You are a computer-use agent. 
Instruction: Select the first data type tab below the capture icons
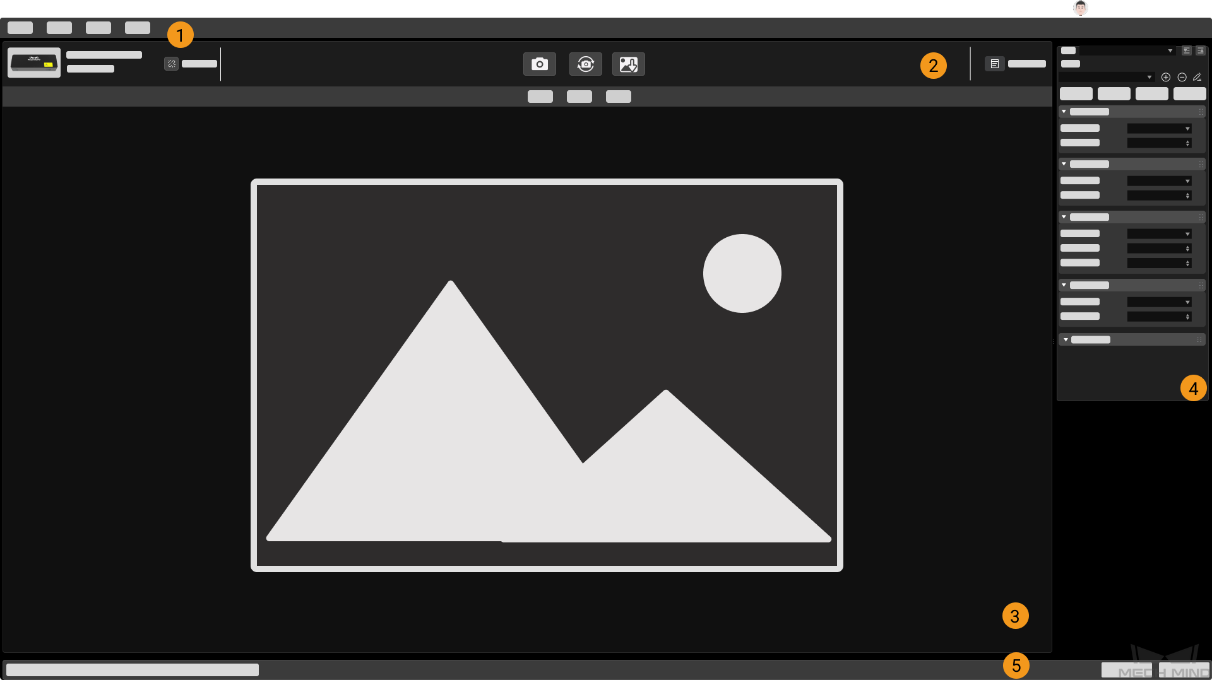(x=540, y=97)
